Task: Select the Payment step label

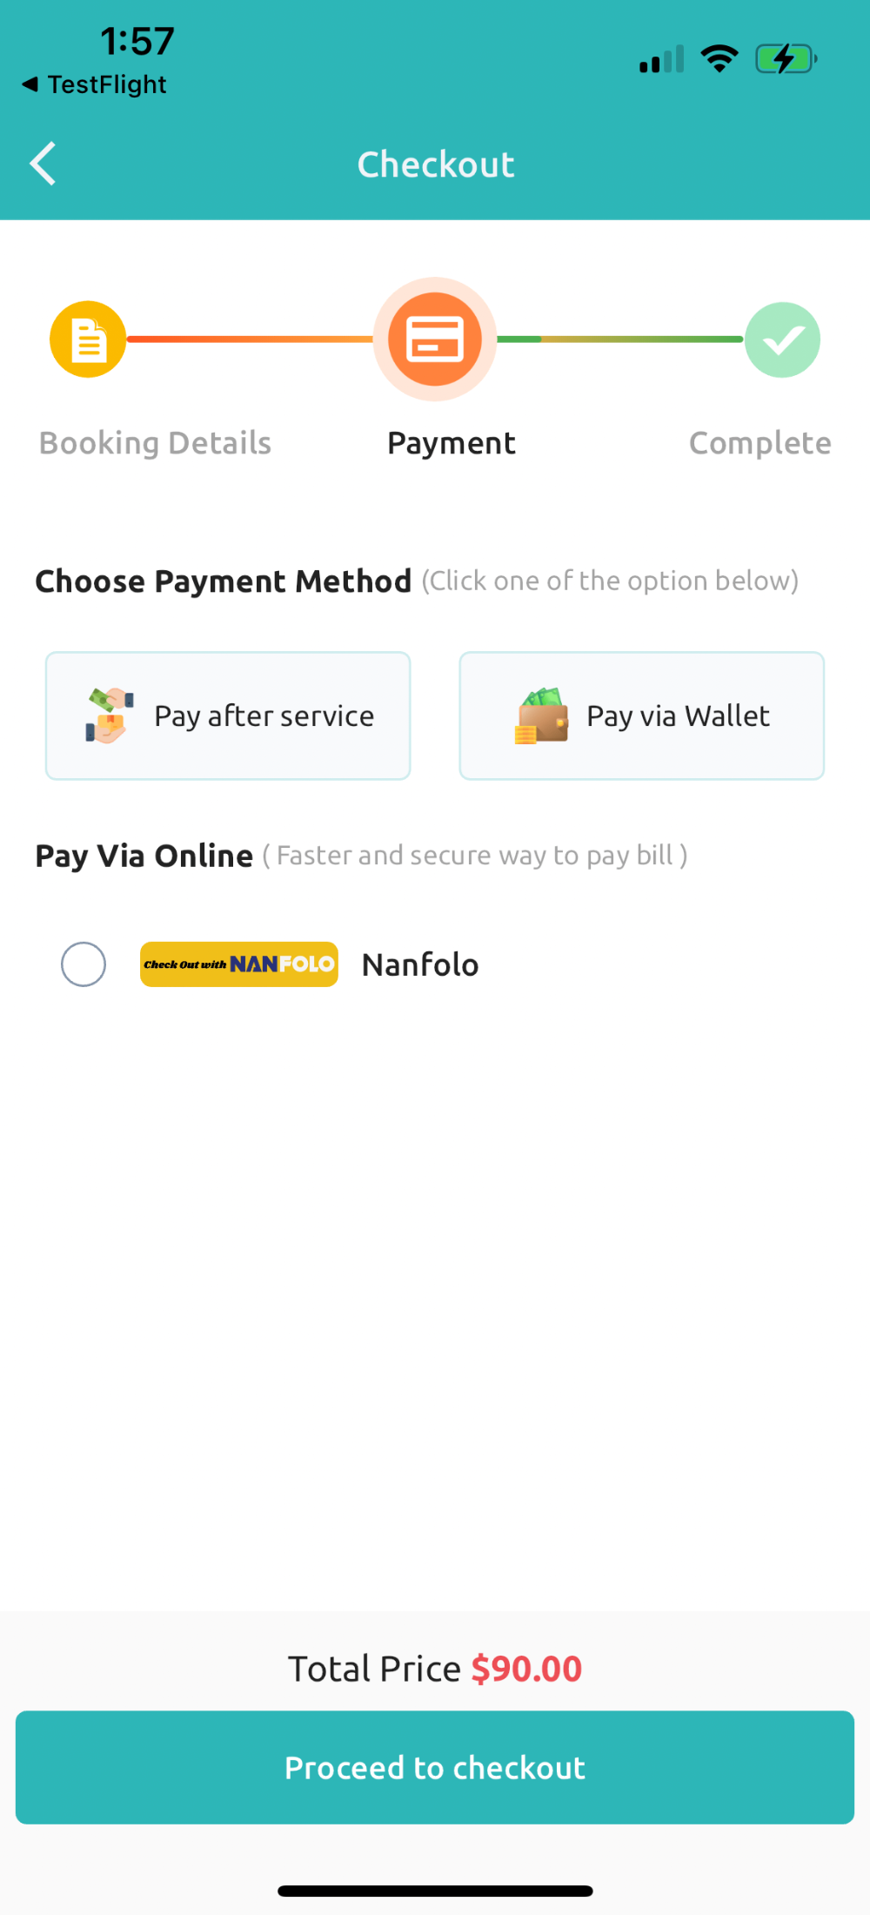Action: point(452,443)
